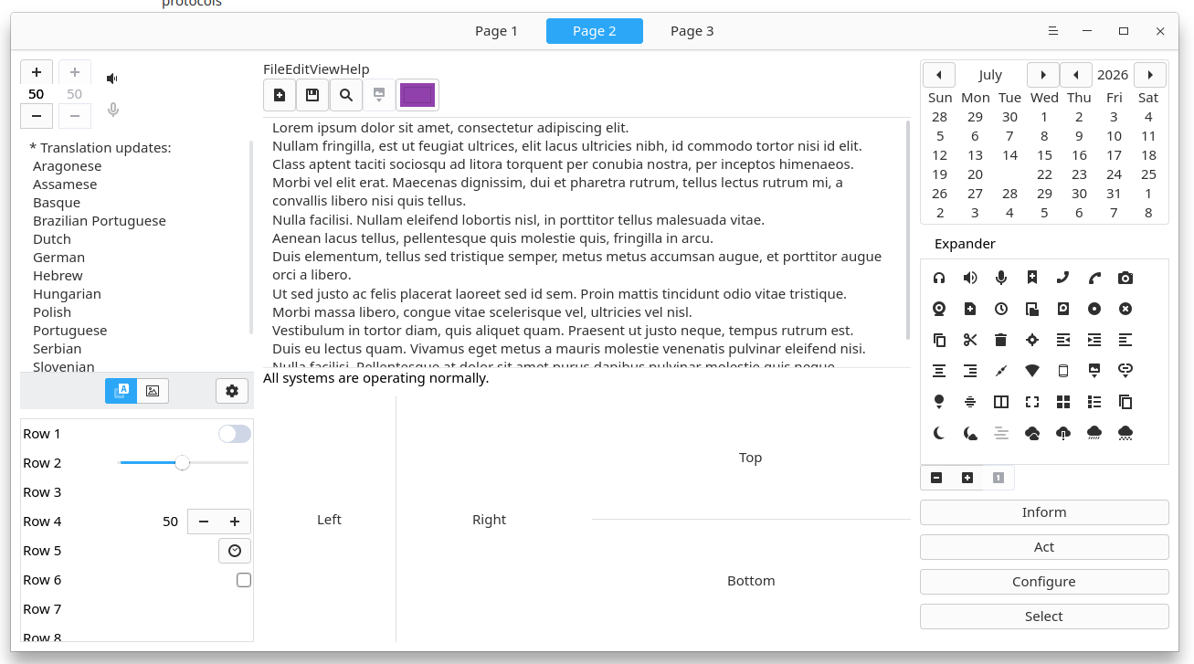The height and width of the screenshot is (664, 1194).
Task: Click the Inform button
Action: (1044, 512)
